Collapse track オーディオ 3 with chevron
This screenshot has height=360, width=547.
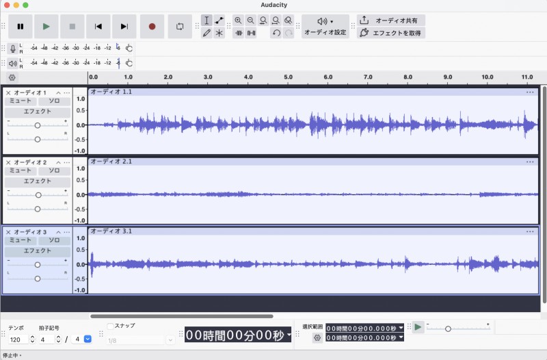(58, 232)
